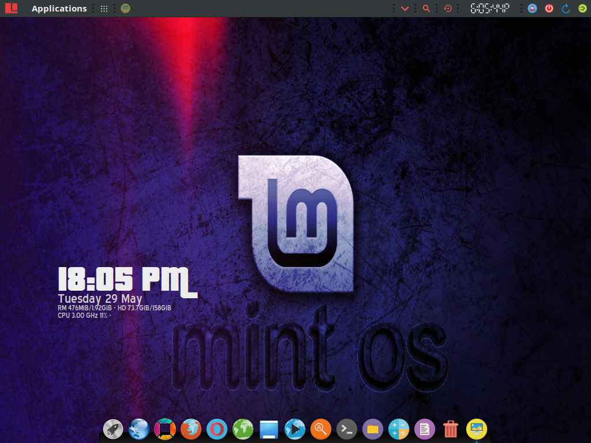Screen dimensions: 591x443
Task: Expand the red chevron dropdown in panel
Action: tap(405, 8)
